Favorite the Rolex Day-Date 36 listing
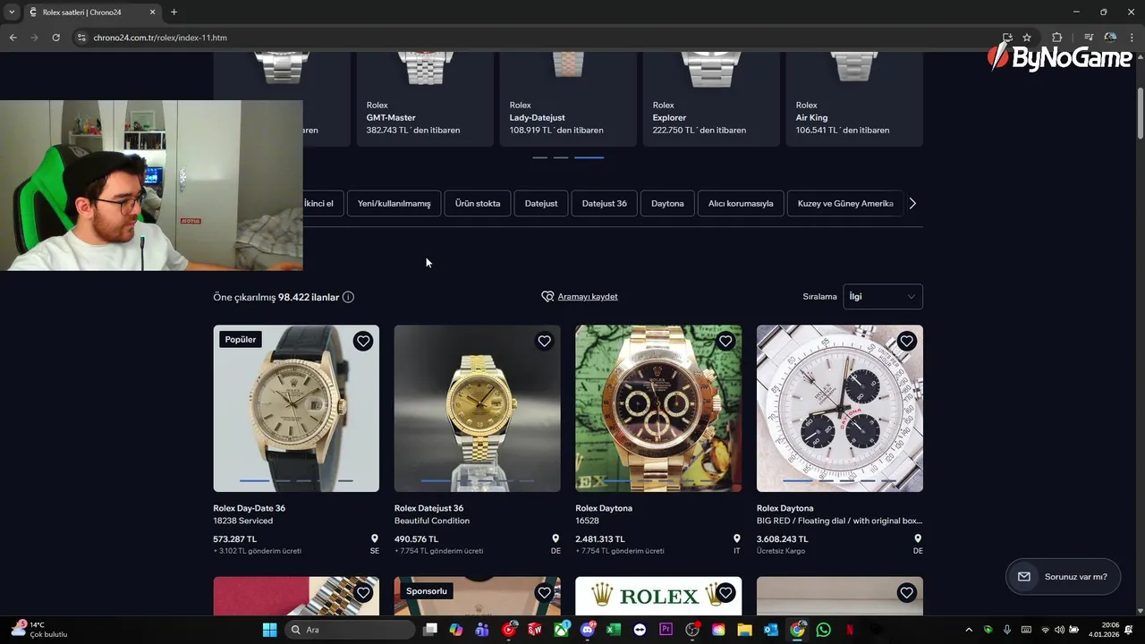 pos(362,341)
